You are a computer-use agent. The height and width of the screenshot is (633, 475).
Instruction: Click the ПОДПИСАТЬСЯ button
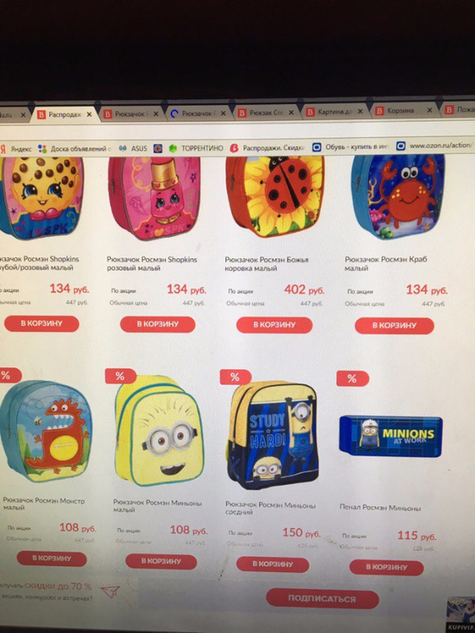(322, 598)
